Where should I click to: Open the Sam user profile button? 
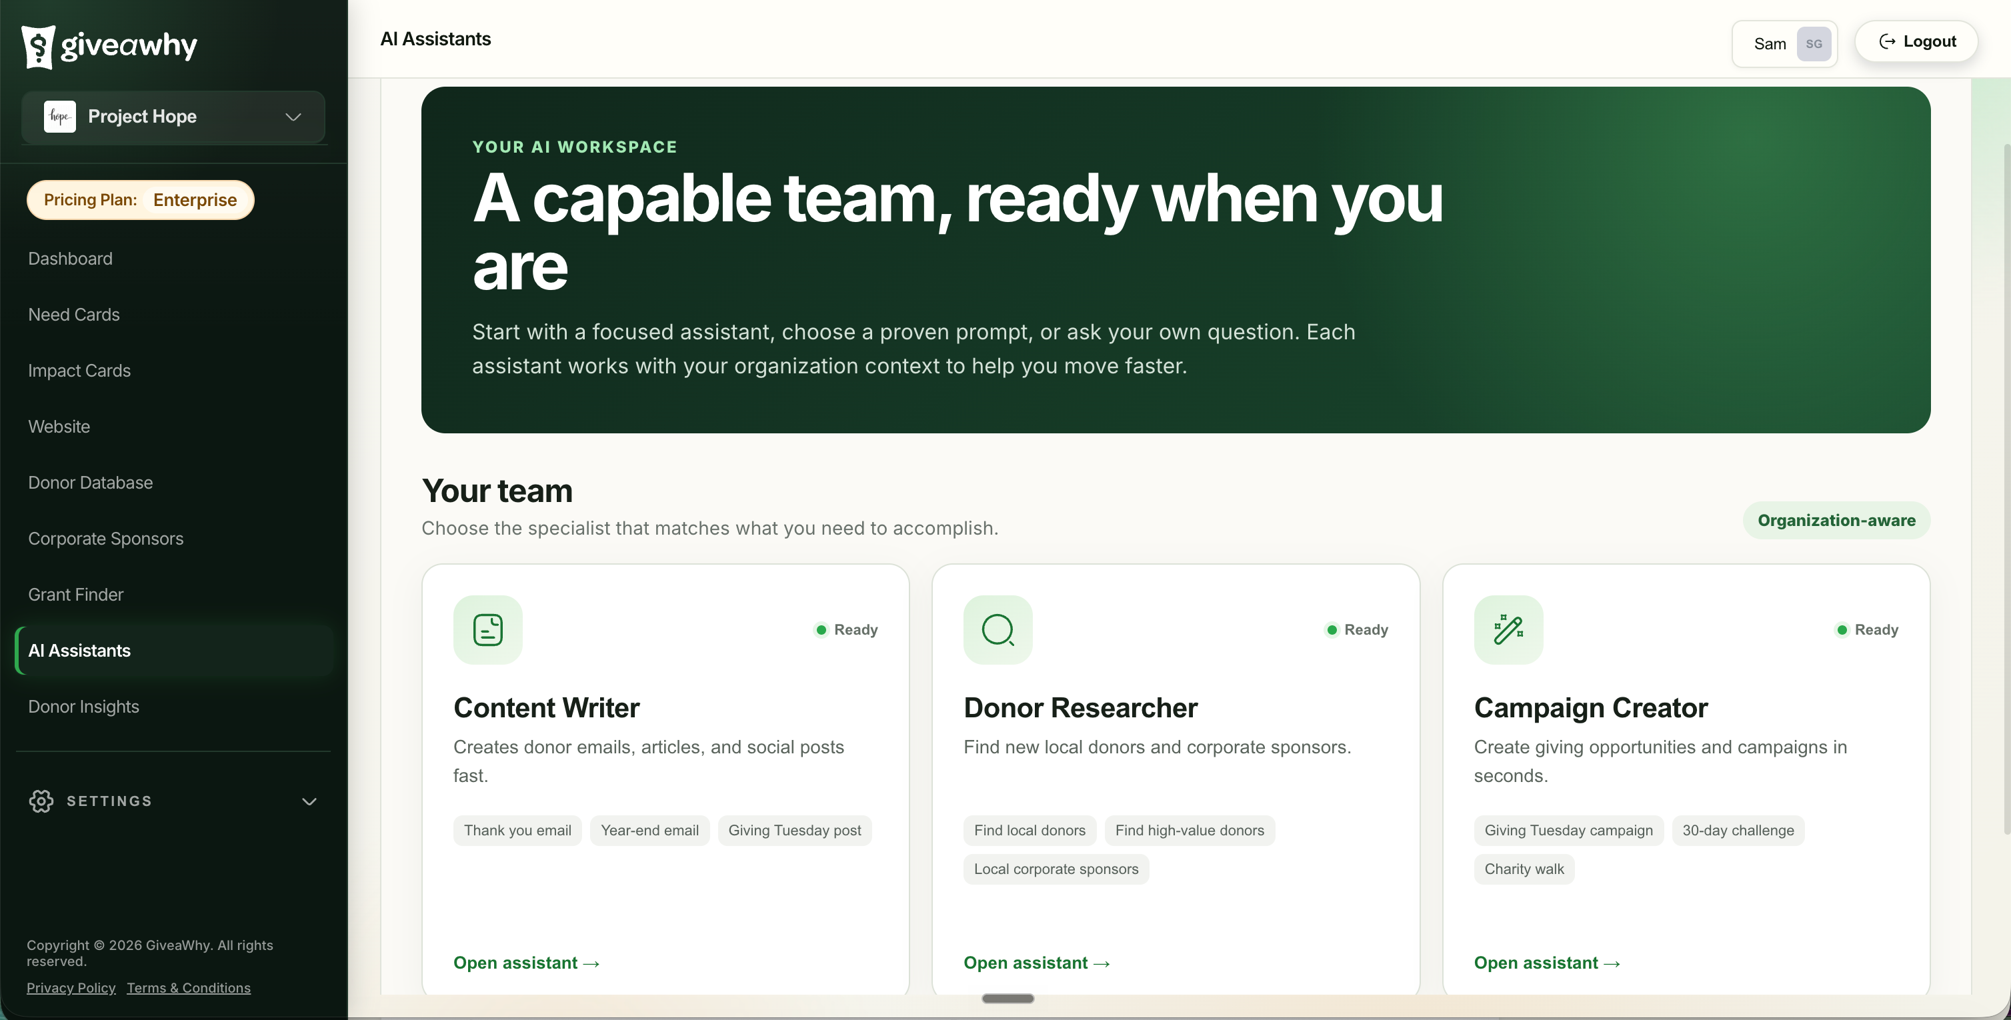coord(1784,44)
